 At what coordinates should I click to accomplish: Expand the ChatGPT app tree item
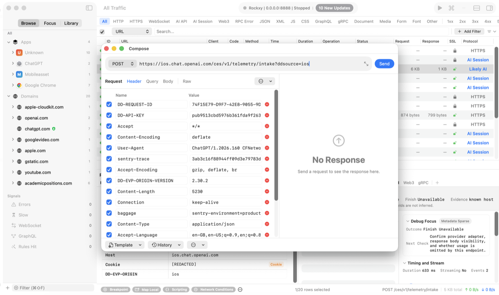pyautogui.click(x=13, y=64)
